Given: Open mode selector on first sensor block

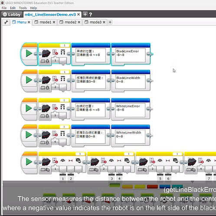Looking at the screenshot, I should [x=45, y=61].
